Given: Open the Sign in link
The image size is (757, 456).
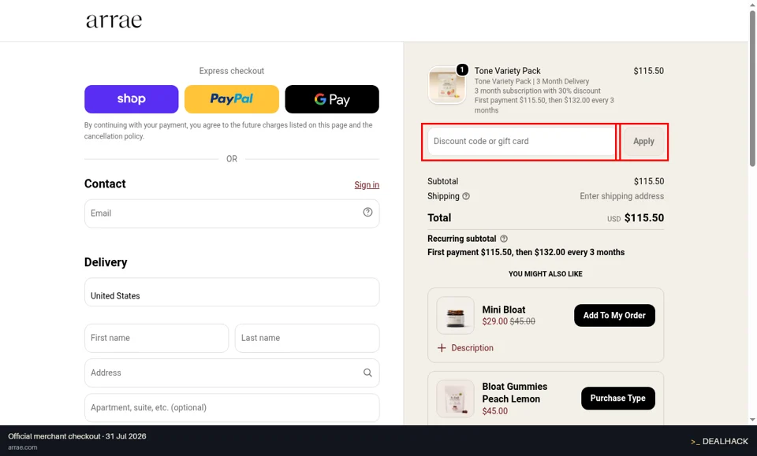Looking at the screenshot, I should (367, 184).
